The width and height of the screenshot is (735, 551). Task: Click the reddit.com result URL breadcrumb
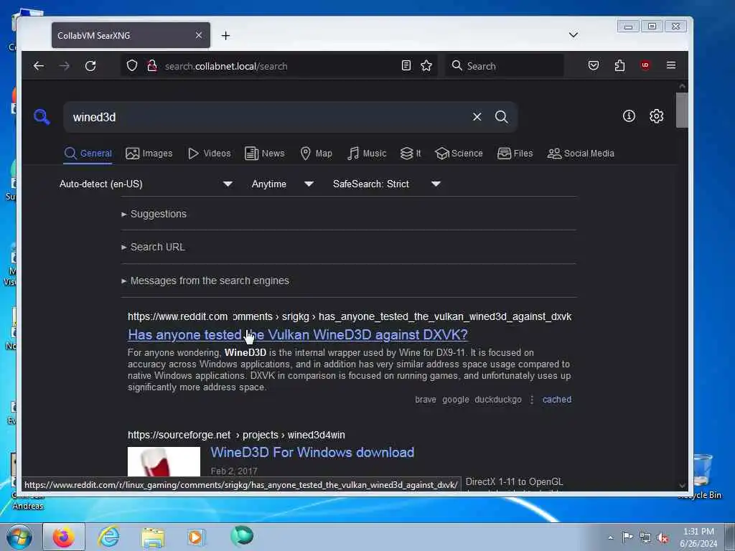click(350, 316)
